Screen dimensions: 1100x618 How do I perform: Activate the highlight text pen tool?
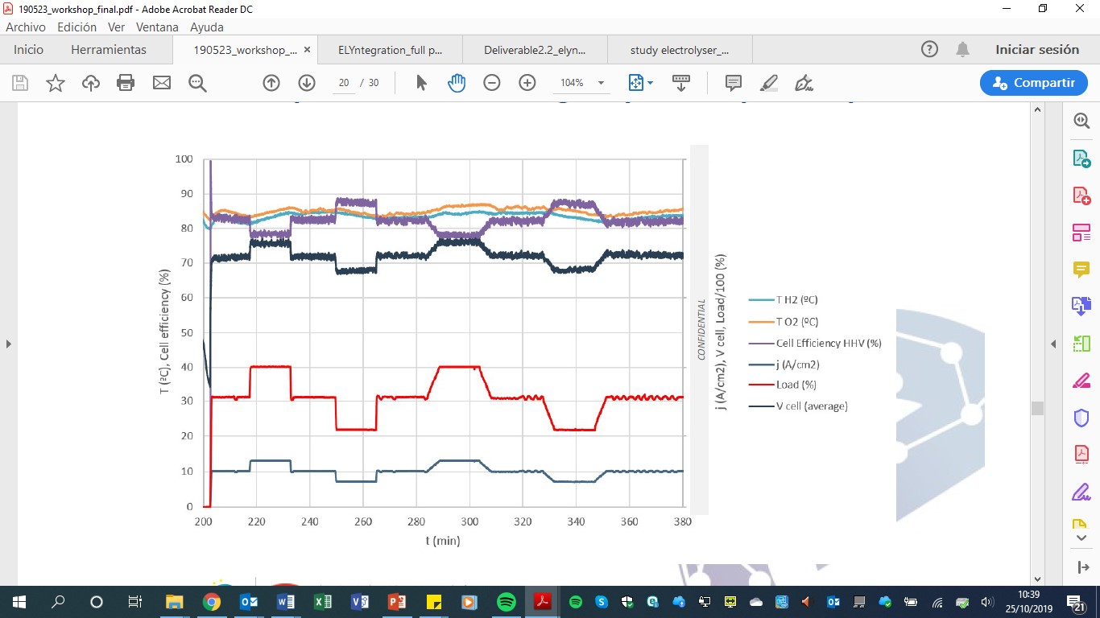click(x=768, y=83)
